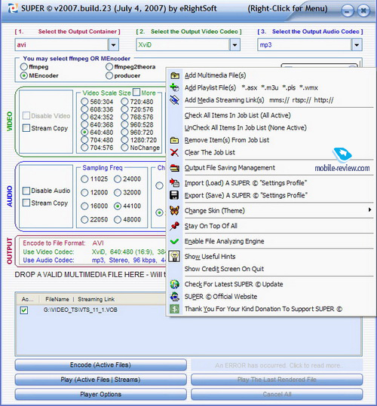The image size is (377, 406).
Task: Tick the More checkbox for video scale
Action: click(136, 92)
